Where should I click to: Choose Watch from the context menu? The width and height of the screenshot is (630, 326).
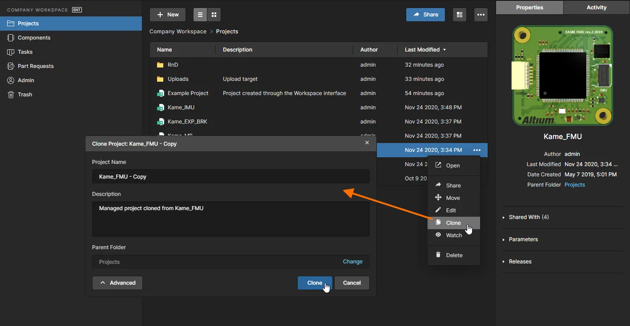[x=454, y=235]
